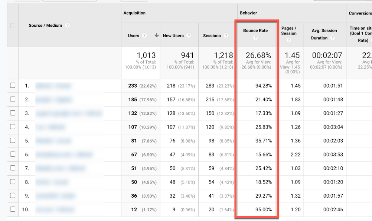
Task: Click total session duration 00:02:07
Action: click(327, 55)
